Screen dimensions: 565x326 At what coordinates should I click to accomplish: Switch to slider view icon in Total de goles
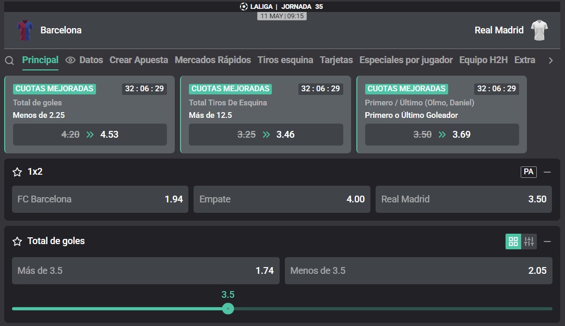[x=529, y=242]
